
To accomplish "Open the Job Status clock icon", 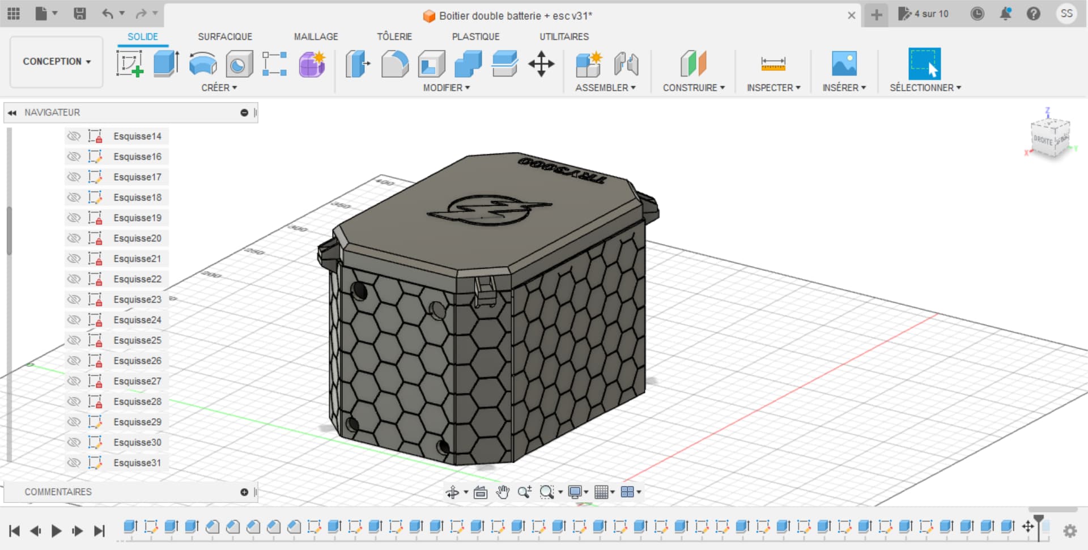I will (977, 14).
